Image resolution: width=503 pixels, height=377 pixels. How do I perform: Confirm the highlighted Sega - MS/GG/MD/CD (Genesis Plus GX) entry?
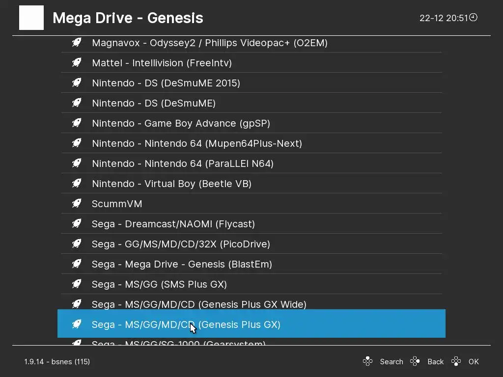pyautogui.click(x=251, y=323)
